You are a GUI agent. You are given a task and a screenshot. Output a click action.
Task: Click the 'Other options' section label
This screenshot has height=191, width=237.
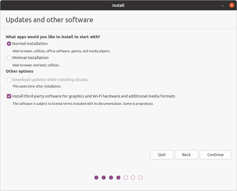pyautogui.click(x=19, y=71)
